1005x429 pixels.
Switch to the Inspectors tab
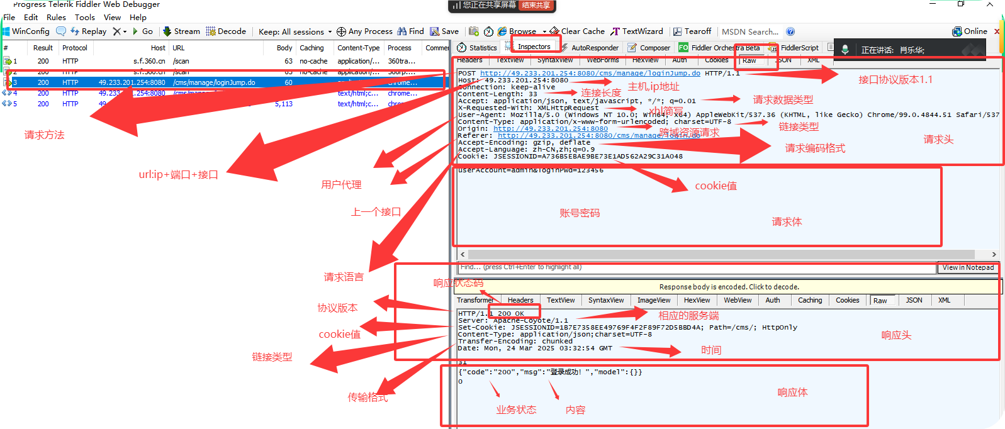pyautogui.click(x=534, y=47)
